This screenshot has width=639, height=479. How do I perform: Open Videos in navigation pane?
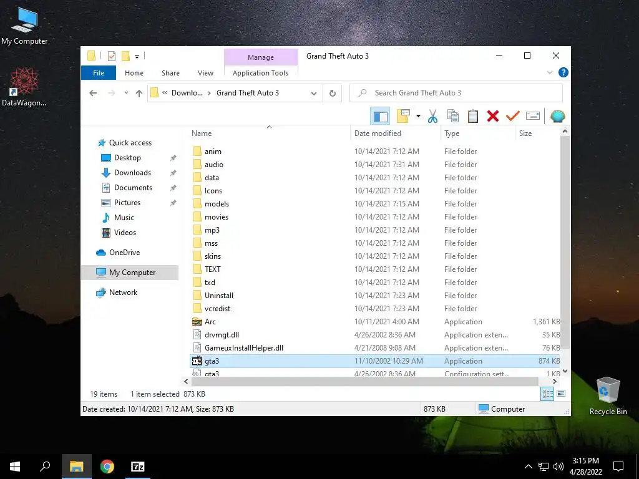coord(125,233)
